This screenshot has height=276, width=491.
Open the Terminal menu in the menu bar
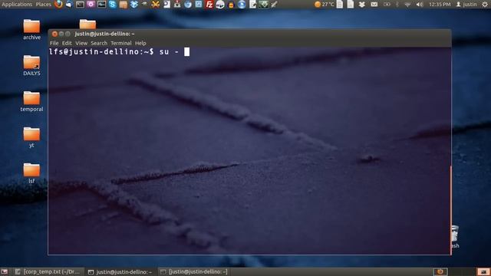pos(121,43)
